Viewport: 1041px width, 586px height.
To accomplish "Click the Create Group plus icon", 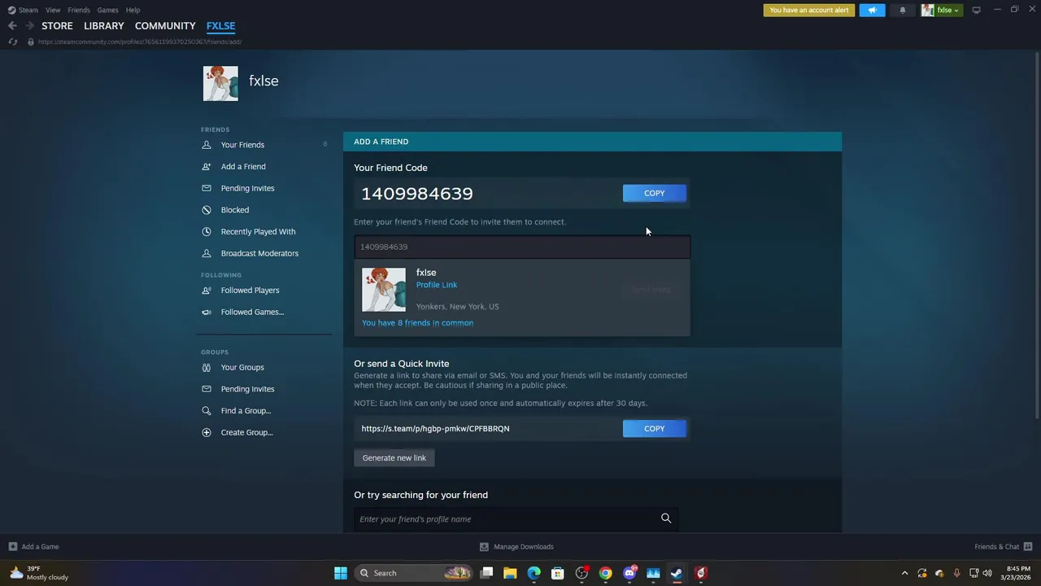I will (207, 432).
